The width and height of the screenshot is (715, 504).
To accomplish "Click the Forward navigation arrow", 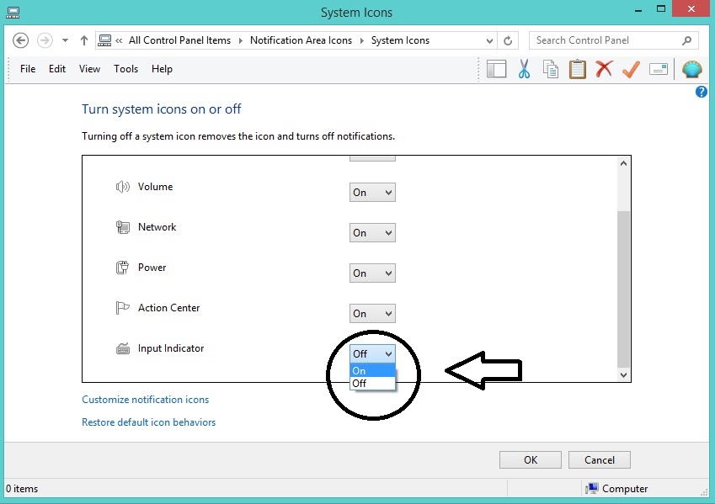I will pos(45,40).
